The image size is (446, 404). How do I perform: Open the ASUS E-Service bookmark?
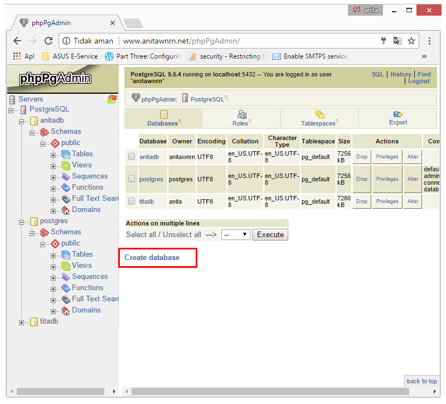tap(70, 56)
